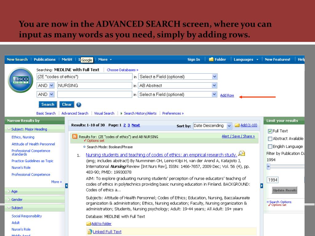Image resolution: width=315 pixels, height=236 pixels.
Task: Open AND operator dropdown beside NURSING
Action: (x=51, y=85)
